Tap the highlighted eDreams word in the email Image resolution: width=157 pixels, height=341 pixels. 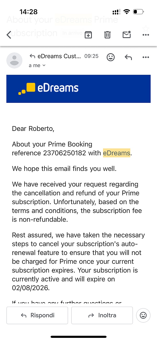[x=116, y=153]
